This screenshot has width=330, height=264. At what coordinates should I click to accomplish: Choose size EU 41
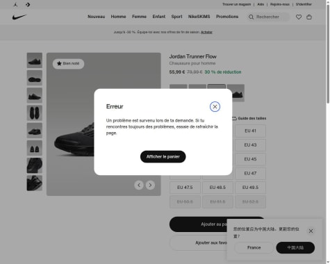pos(250,131)
